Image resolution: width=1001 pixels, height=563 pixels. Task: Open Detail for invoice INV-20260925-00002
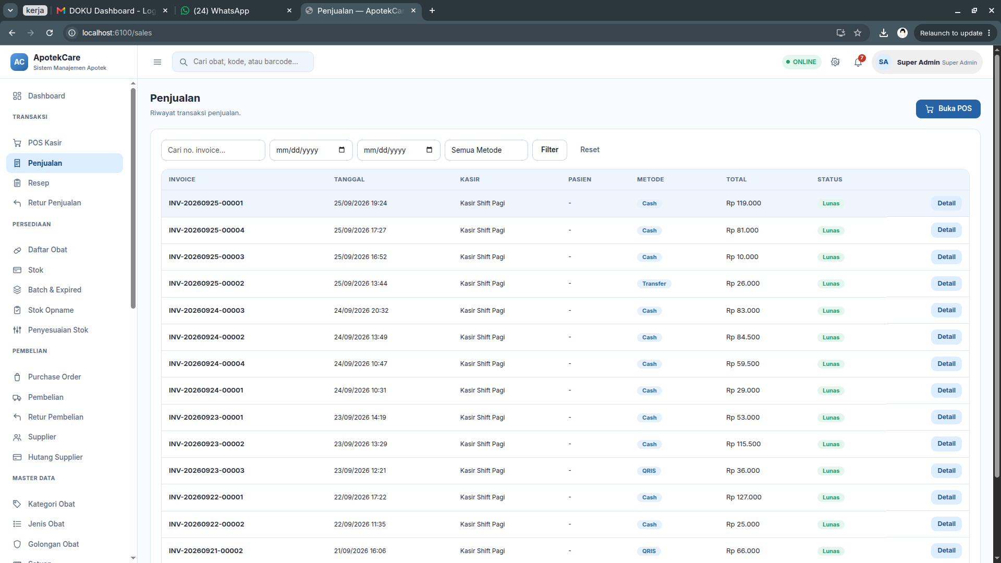point(946,284)
